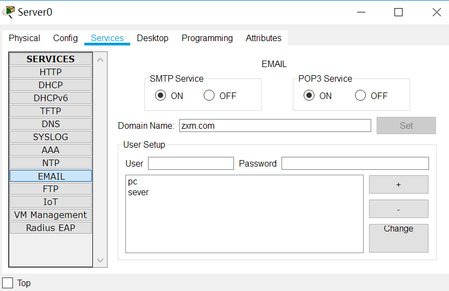Choose the HTTP service entry
This screenshot has width=449, height=291.
(x=51, y=72)
